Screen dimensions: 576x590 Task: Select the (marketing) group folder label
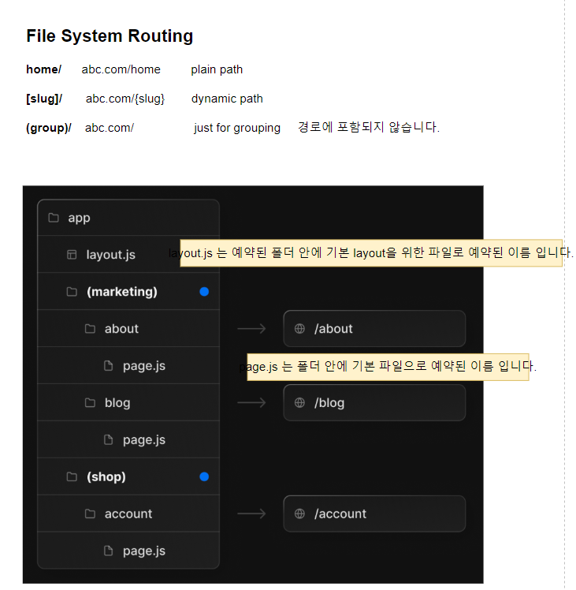(x=122, y=292)
